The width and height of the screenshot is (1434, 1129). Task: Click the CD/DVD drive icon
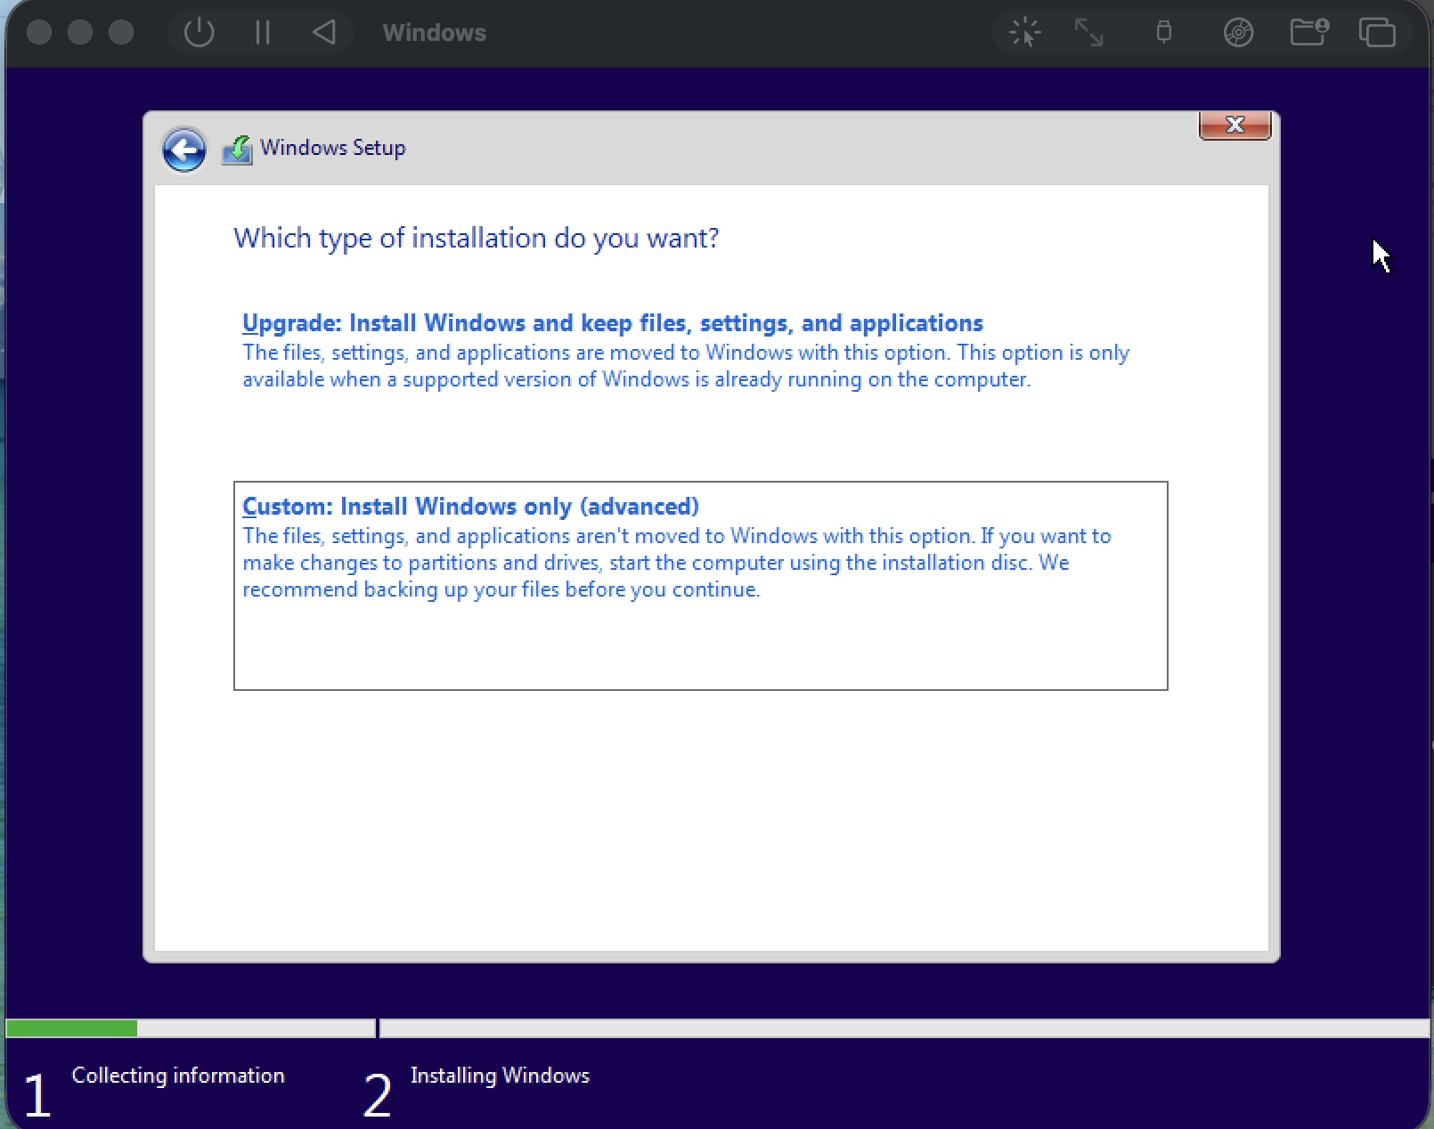[x=1236, y=32]
